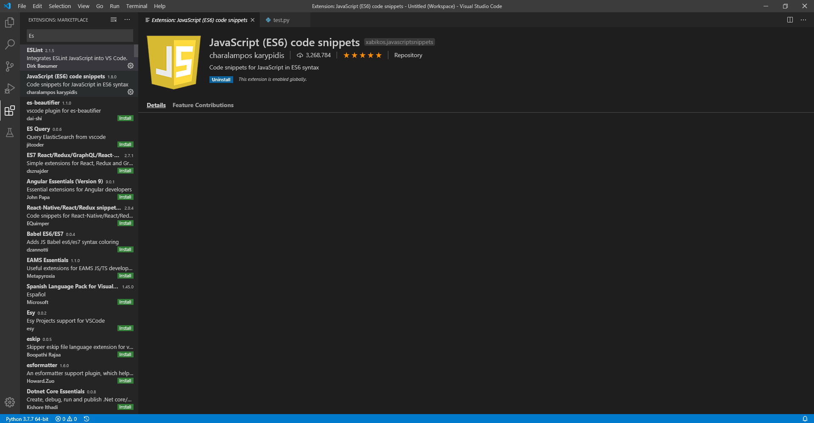Open the Manage gear in activity bar
Screen dimensions: 814x423
9,402
